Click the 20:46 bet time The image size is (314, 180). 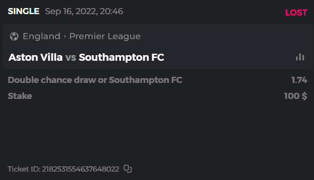point(111,11)
